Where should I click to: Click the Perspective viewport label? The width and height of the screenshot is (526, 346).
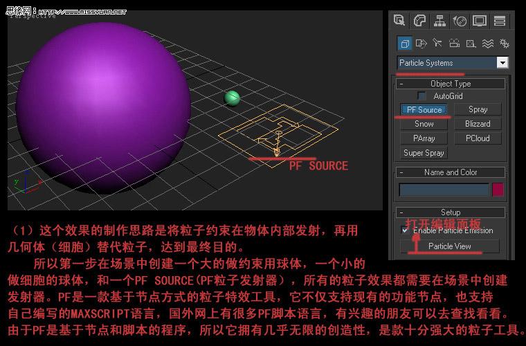point(33,16)
